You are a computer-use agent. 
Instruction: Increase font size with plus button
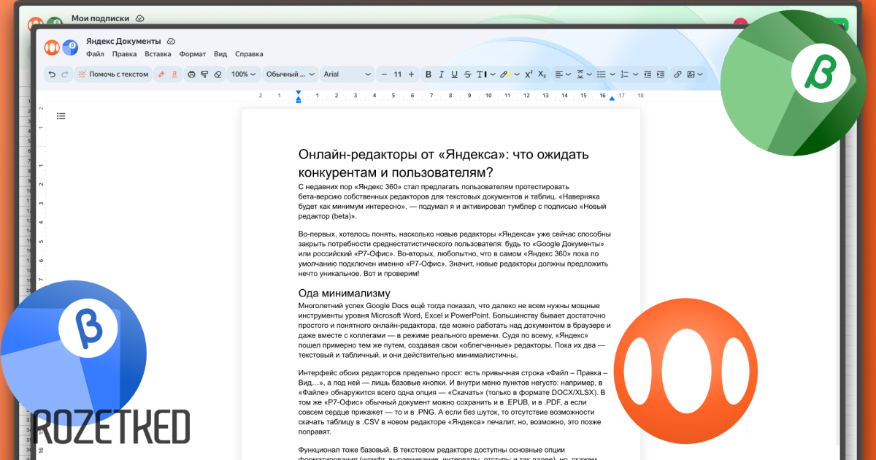pyautogui.click(x=411, y=74)
